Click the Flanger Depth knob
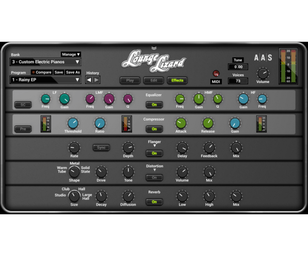The width and height of the screenshot is (308, 256). (x=128, y=148)
